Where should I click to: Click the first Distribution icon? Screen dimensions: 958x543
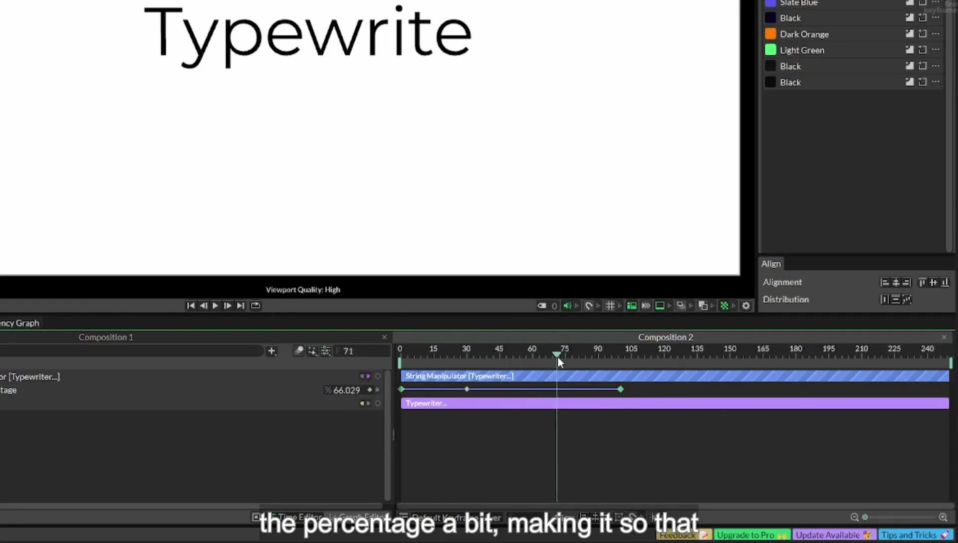click(x=885, y=299)
